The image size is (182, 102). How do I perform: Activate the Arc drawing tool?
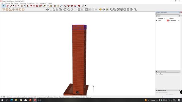pos(16,6)
